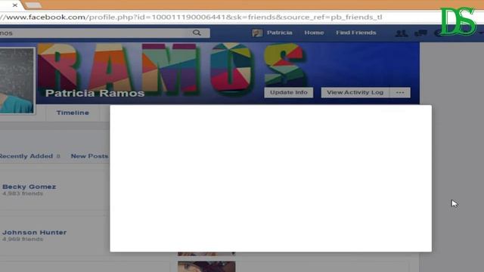Screen dimensions: 484x272
Task: Click Patricia Ramos profile picture
Action: pyautogui.click(x=17, y=81)
